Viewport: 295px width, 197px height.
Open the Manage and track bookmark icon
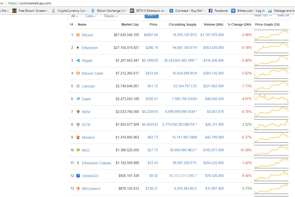coord(270,11)
